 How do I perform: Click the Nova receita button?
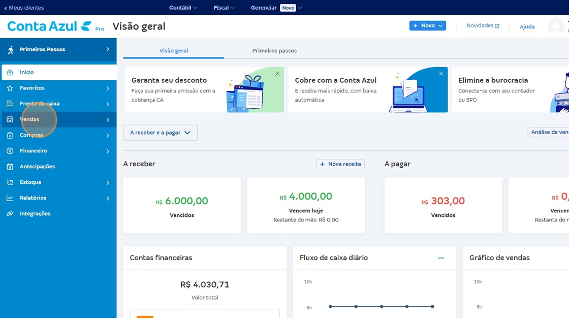point(340,164)
